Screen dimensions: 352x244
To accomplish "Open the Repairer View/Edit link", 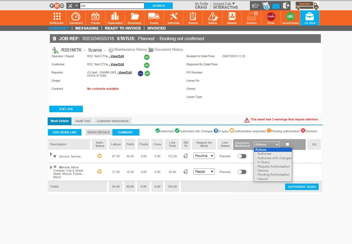I will tap(124, 73).
